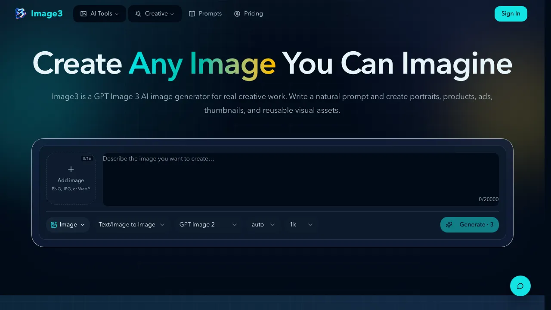
Task: Open the Image mode dropdown
Action: (x=68, y=225)
